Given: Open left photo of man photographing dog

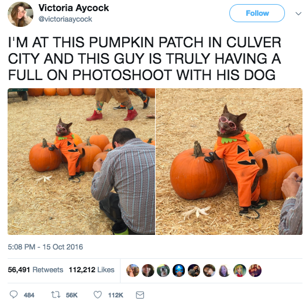Looking at the screenshot, I should pyautogui.click(x=81, y=161).
